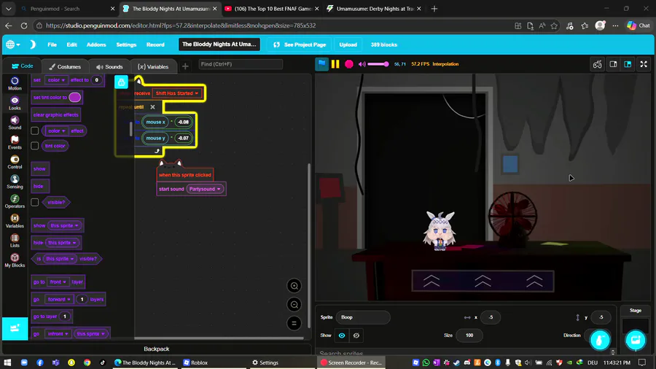Viewport: 656px width, 369px height.
Task: Open the Settings menu
Action: coord(126,44)
